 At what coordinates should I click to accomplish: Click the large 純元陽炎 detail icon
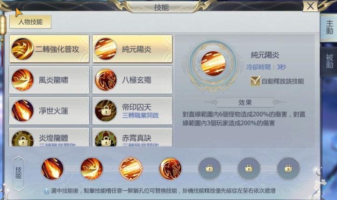pyautogui.click(x=213, y=64)
